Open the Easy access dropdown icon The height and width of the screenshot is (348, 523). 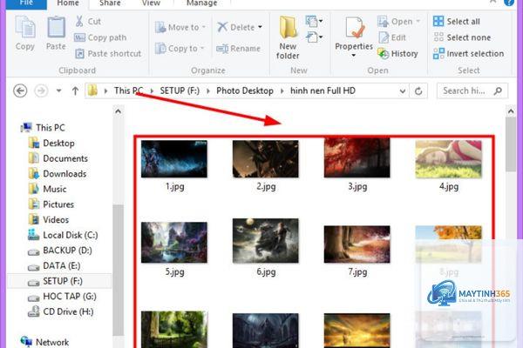[314, 37]
